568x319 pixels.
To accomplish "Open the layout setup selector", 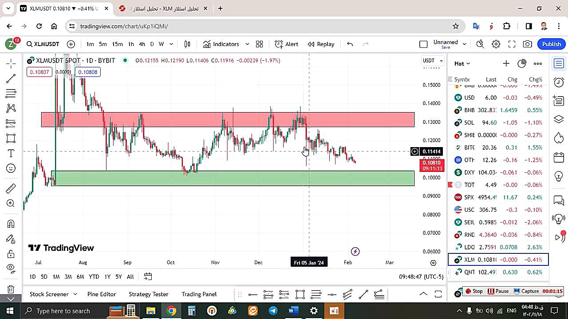I will point(423,44).
